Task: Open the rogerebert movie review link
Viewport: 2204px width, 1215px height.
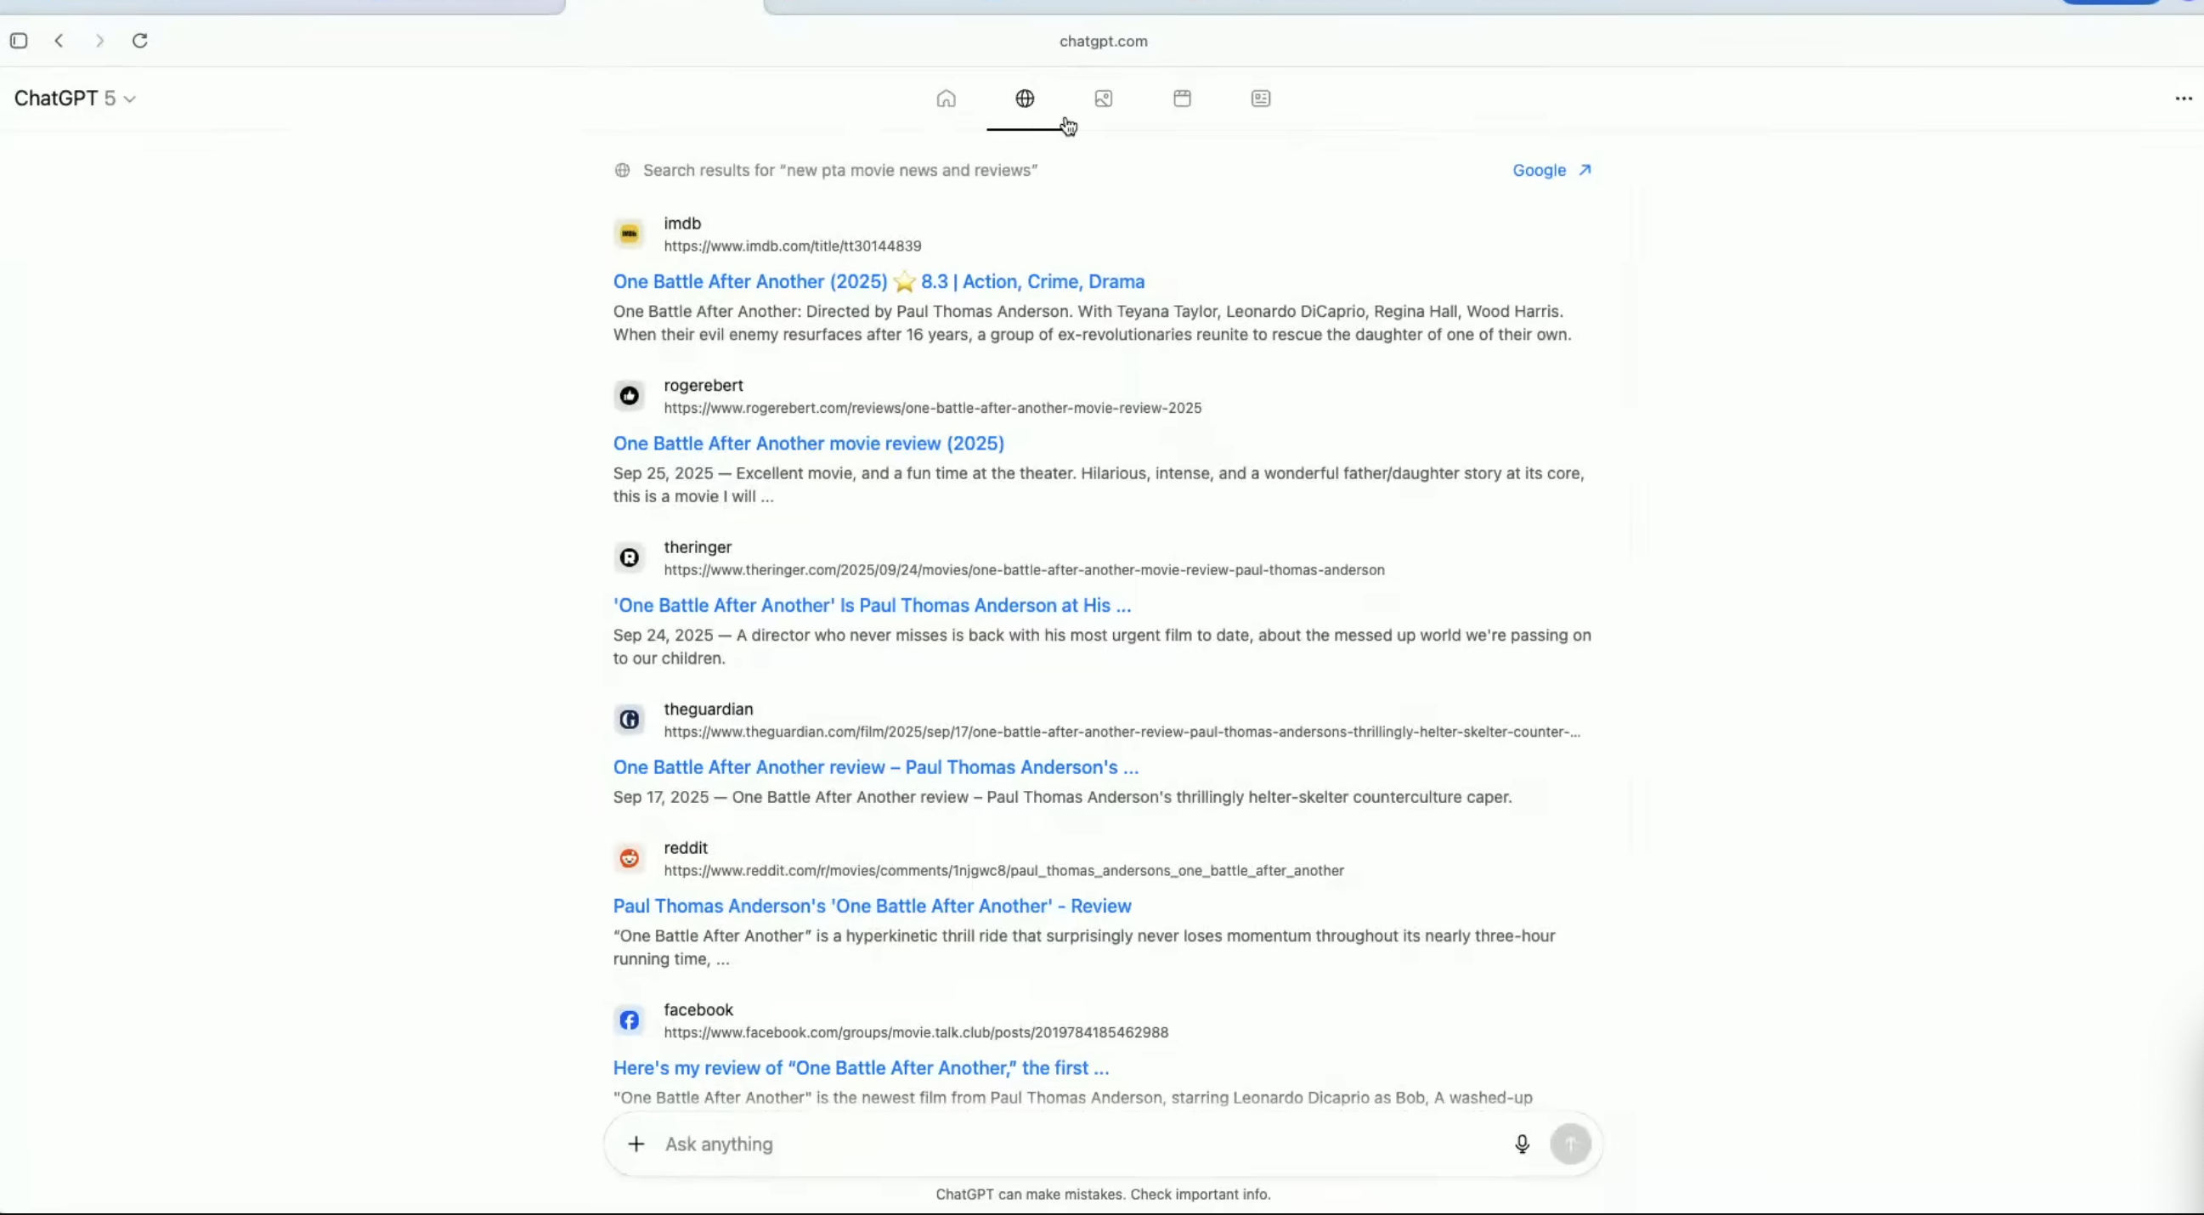Action: [x=808, y=444]
